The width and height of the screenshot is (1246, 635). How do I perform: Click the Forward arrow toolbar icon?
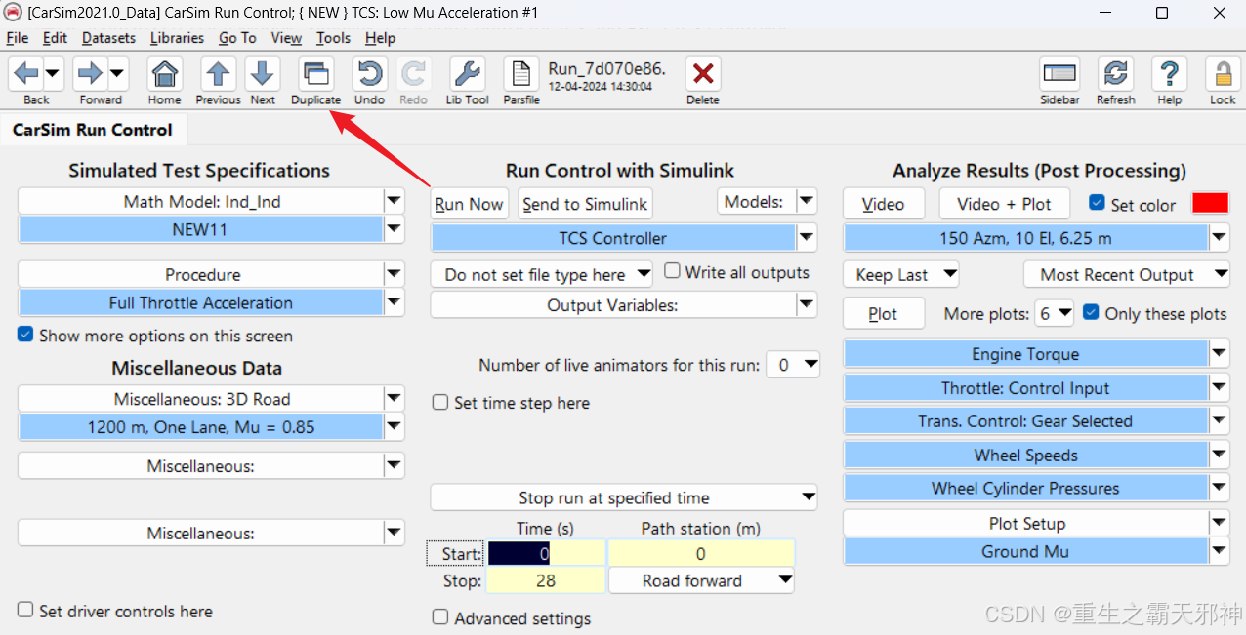click(x=90, y=73)
